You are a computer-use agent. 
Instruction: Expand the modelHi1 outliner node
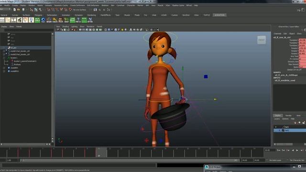coord(4,71)
